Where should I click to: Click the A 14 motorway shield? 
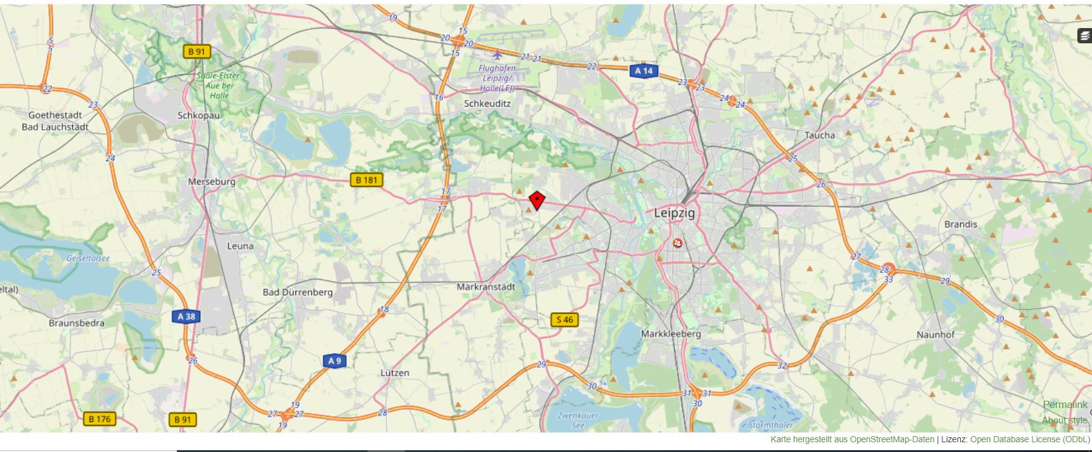point(643,71)
